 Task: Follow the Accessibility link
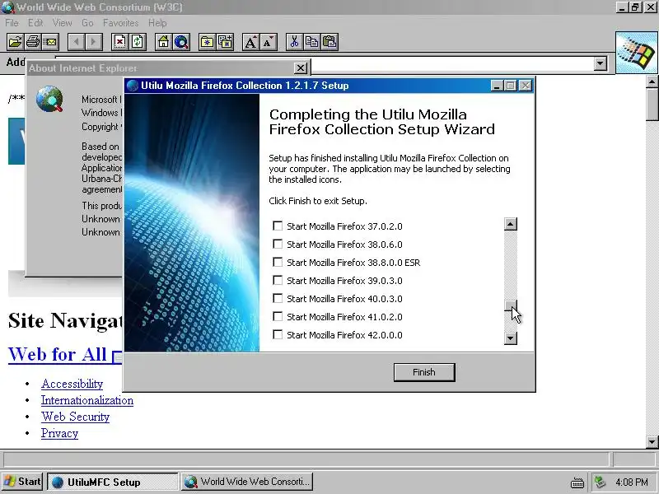(x=72, y=384)
